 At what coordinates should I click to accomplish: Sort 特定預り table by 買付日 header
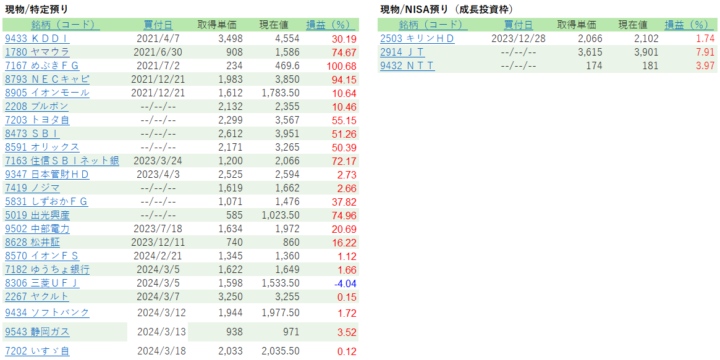click(158, 25)
